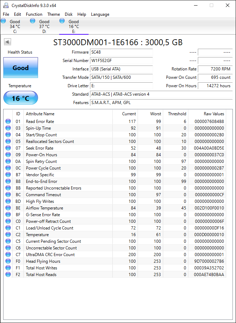Click status orb of Spin Retry Count row
Image resolution: width=236 pixels, height=323 pixels.
point(8,161)
